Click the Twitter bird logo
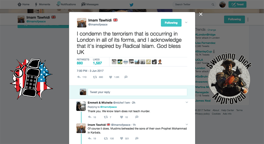The image size is (264, 144). tap(131, 4)
